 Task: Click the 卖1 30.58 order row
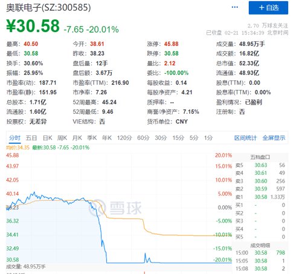click(260, 197)
